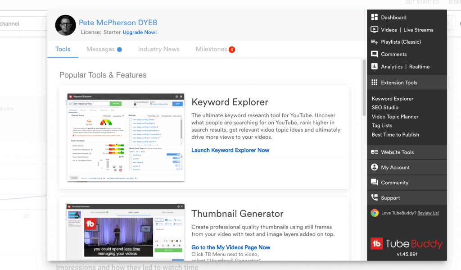Click the Thumbnail Generator card heading

pos(237,214)
